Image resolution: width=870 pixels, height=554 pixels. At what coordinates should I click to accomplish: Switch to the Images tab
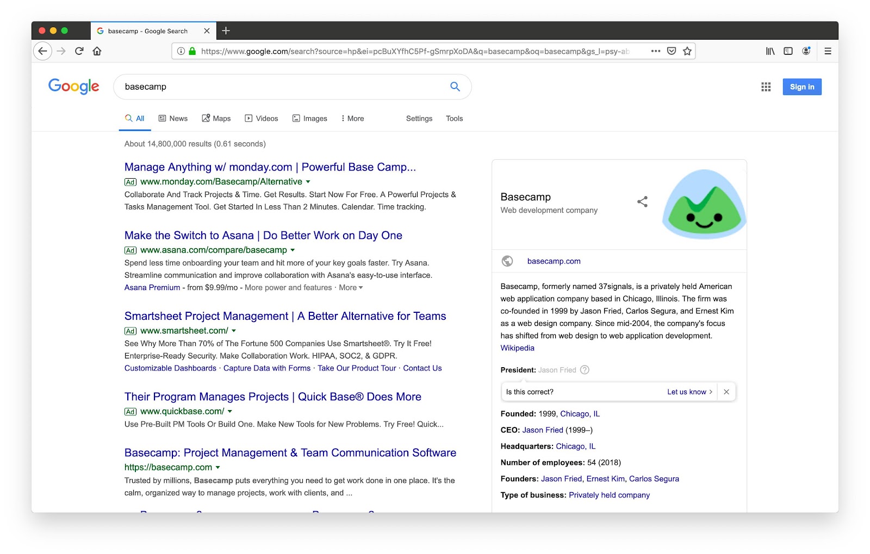[x=310, y=118]
